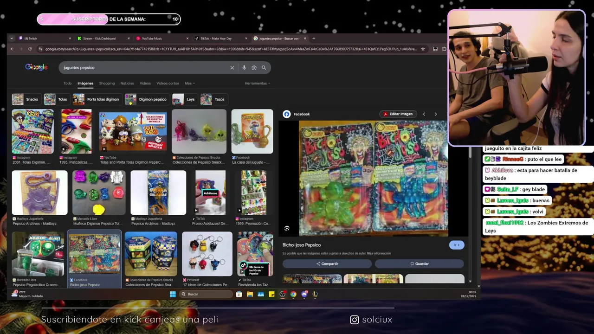Open the Videos results filter
The width and height of the screenshot is (594, 334).
coord(145,83)
